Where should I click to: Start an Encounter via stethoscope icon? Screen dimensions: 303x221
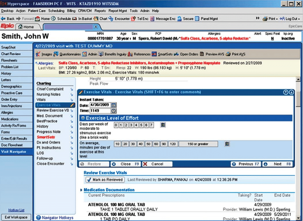(111, 19)
